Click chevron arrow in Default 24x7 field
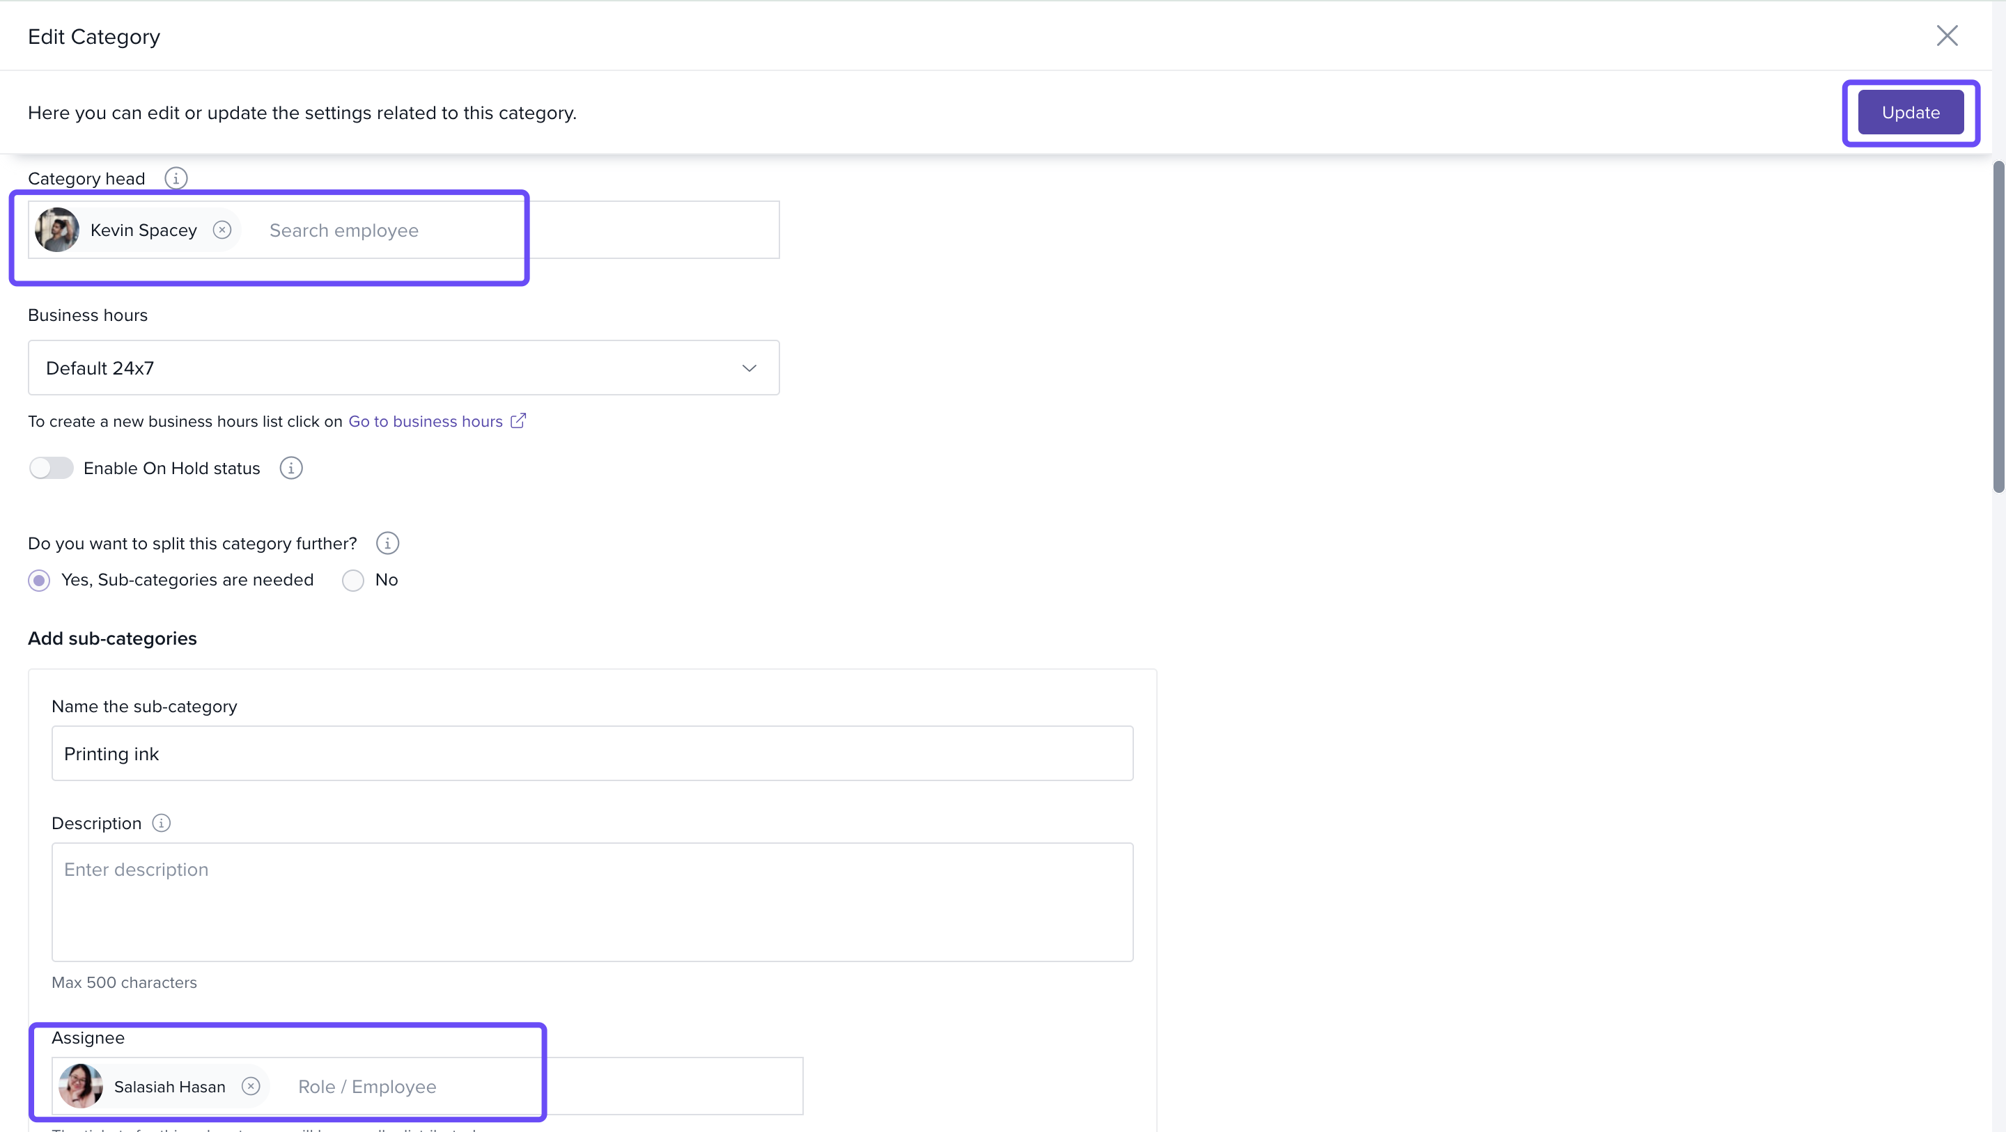Viewport: 2006px width, 1132px height. pos(749,368)
